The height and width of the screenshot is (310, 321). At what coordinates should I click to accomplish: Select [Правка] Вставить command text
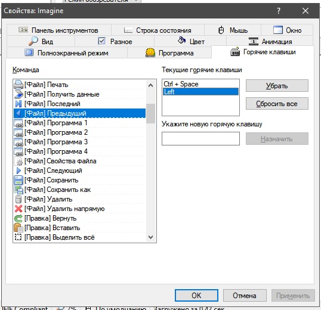click(52, 228)
